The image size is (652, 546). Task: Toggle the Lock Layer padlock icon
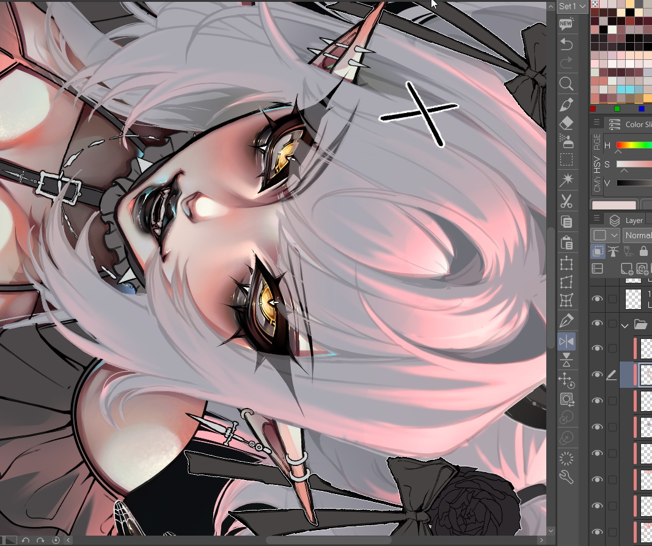[643, 251]
